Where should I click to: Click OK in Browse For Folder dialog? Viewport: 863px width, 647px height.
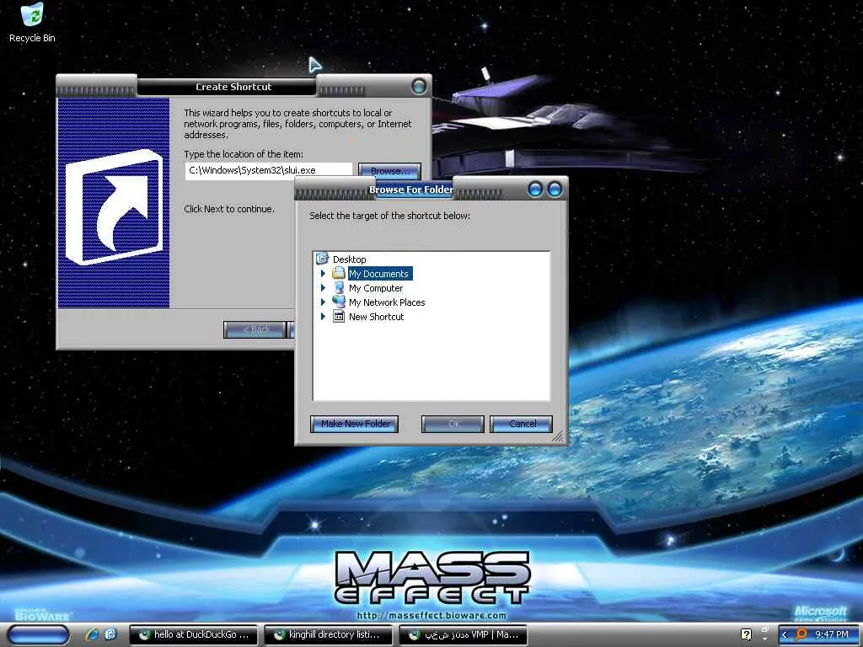pyautogui.click(x=453, y=424)
